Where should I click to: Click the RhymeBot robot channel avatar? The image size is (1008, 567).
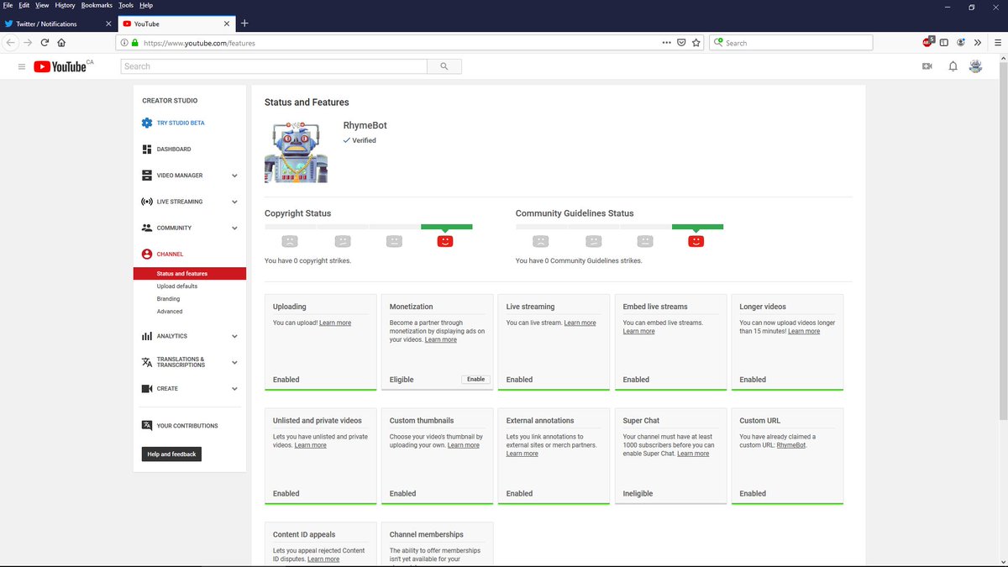[x=296, y=151]
